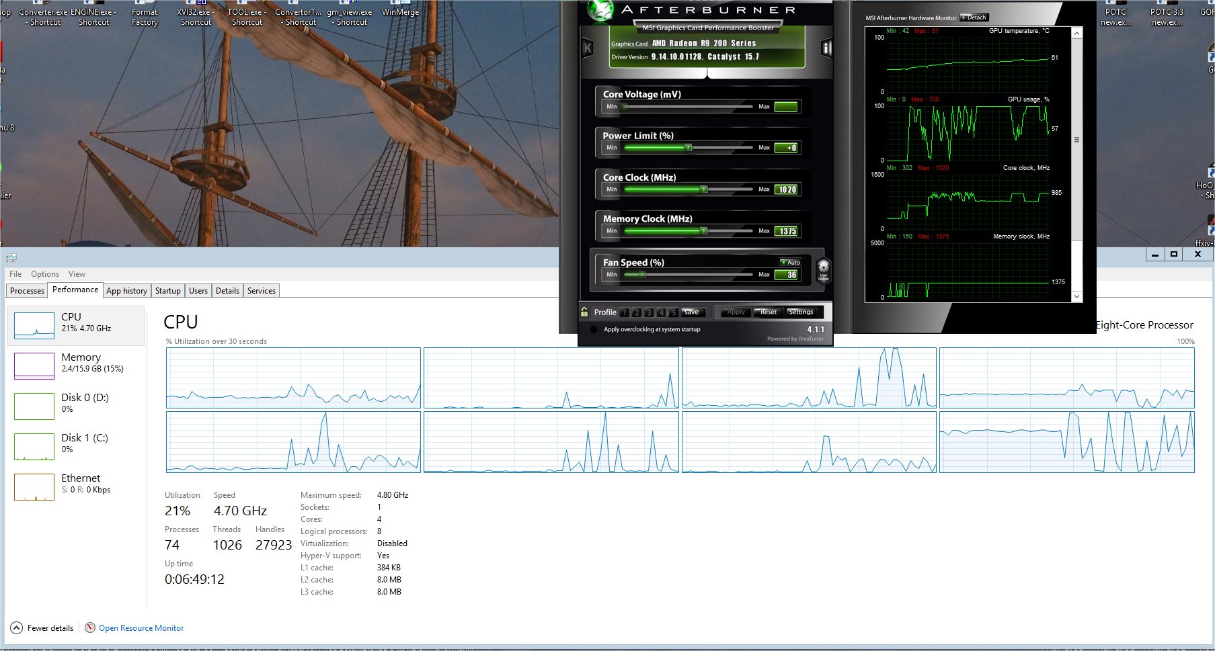Screen dimensions: 1215x651
Task: Open the POTC new.ex... desktop icon
Action: (1115, 15)
